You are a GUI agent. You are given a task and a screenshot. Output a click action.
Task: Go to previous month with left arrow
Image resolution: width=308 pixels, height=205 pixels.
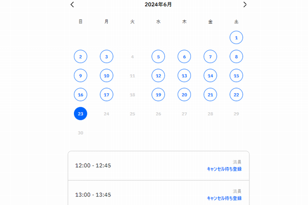[x=72, y=5]
